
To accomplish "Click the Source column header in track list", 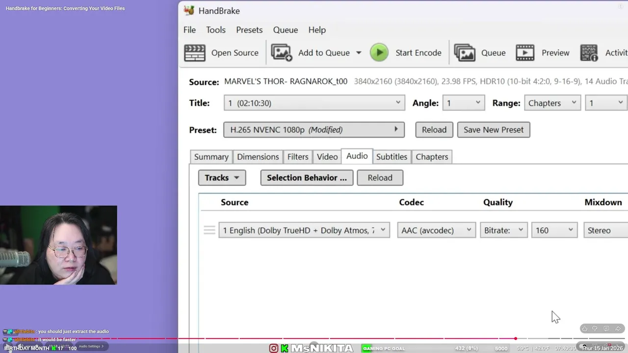I will 235,202.
